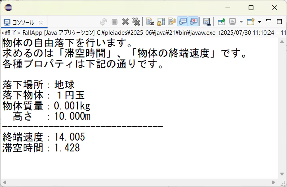Close the Eclipse window

point(275,8)
